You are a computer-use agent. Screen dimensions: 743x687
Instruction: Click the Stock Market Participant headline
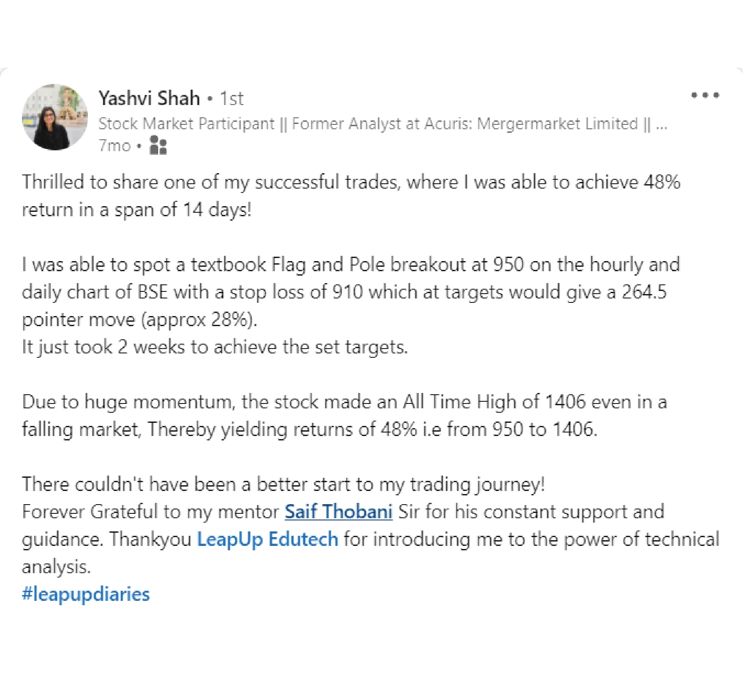[x=186, y=124]
